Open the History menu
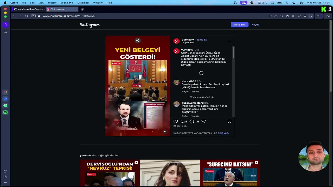The height and width of the screenshot is (187, 333). coord(52,3)
